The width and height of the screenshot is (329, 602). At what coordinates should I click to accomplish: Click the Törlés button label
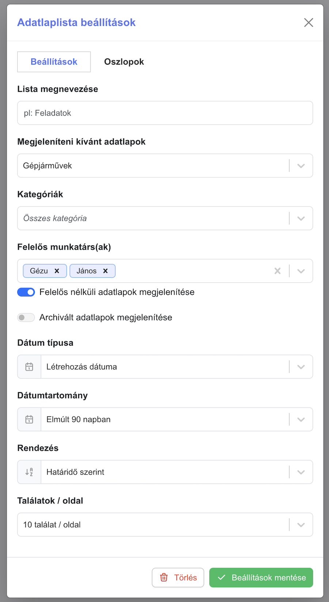185,578
